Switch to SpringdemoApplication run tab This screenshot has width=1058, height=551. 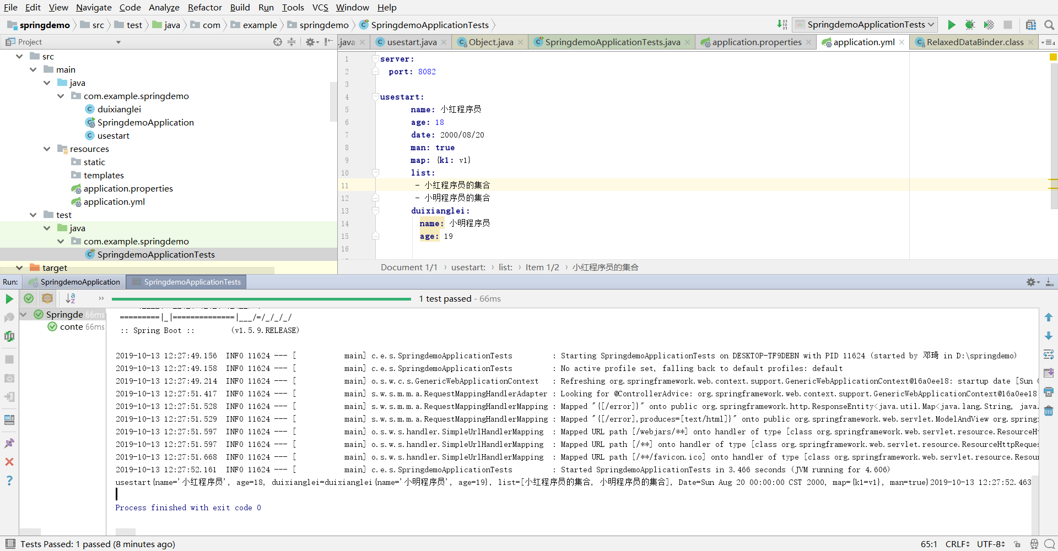pos(74,282)
